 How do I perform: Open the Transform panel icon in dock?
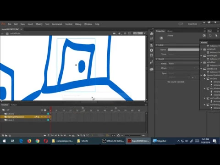(151, 55)
